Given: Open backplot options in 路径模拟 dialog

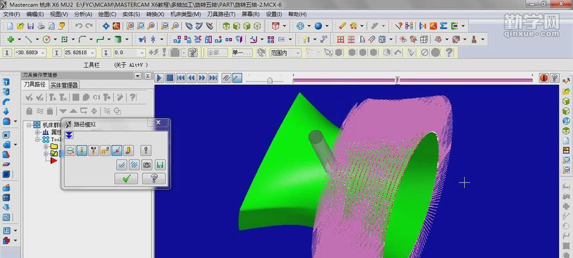Looking at the screenshot, I should coord(146,150).
